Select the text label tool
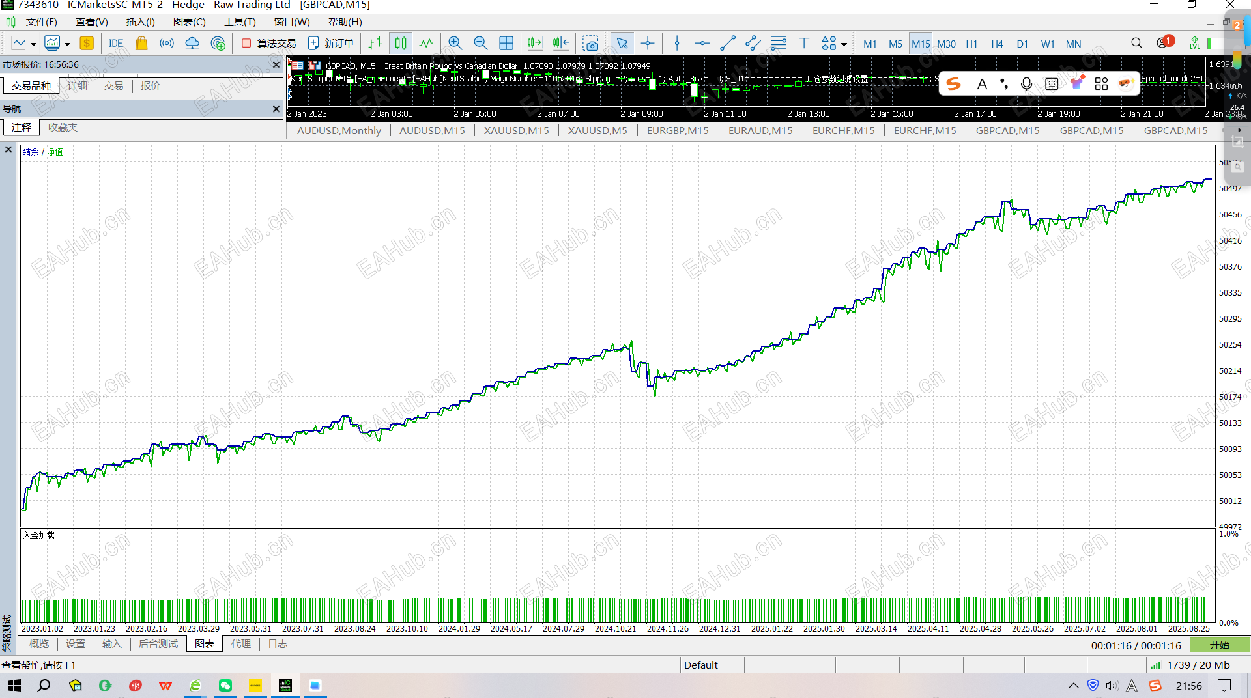 (804, 44)
